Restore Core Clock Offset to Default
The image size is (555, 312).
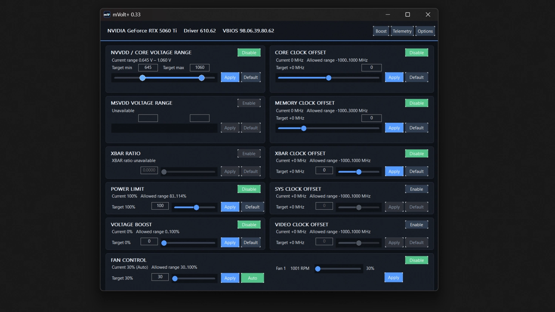[417, 77]
